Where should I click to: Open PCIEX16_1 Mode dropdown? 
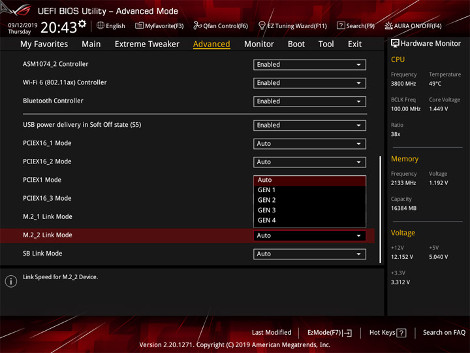(309, 143)
